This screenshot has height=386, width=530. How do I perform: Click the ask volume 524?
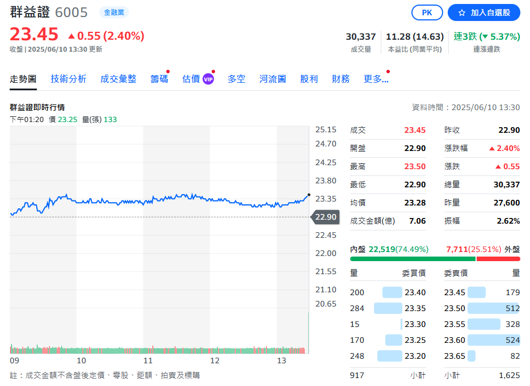point(513,340)
